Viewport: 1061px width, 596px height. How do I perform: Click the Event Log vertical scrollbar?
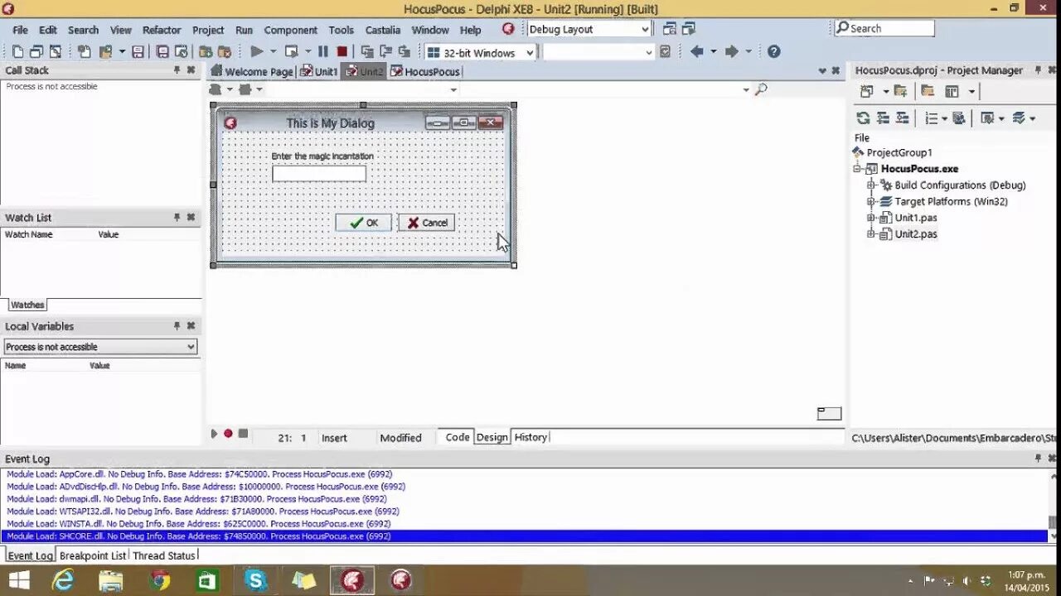[x=1053, y=505]
